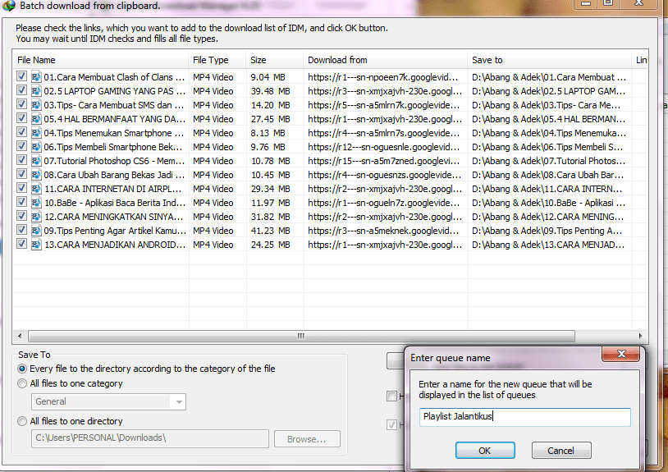The width and height of the screenshot is (668, 472).
Task: Click the file icon for 09.Tips Penting Agar Artikel
Action: (36, 231)
